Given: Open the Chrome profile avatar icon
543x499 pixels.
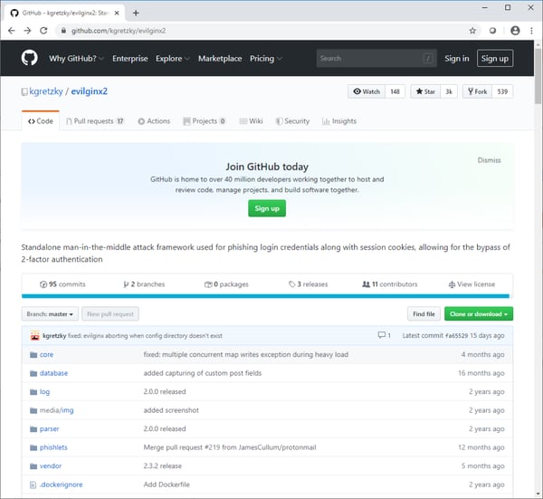Looking at the screenshot, I should coord(515,31).
